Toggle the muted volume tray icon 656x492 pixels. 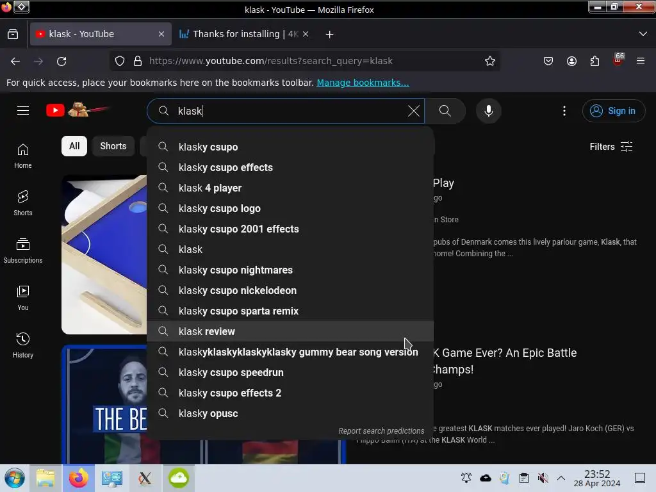click(x=543, y=478)
